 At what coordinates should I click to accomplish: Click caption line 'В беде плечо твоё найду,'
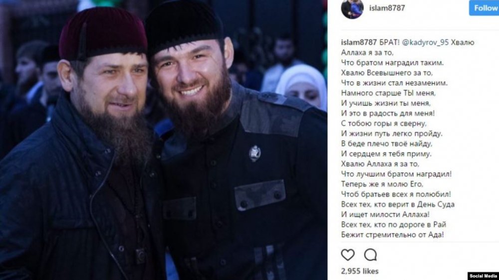[x=387, y=143]
